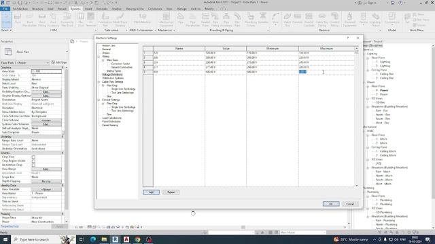Select Circuit Naming in the settings tree

tap(110, 125)
